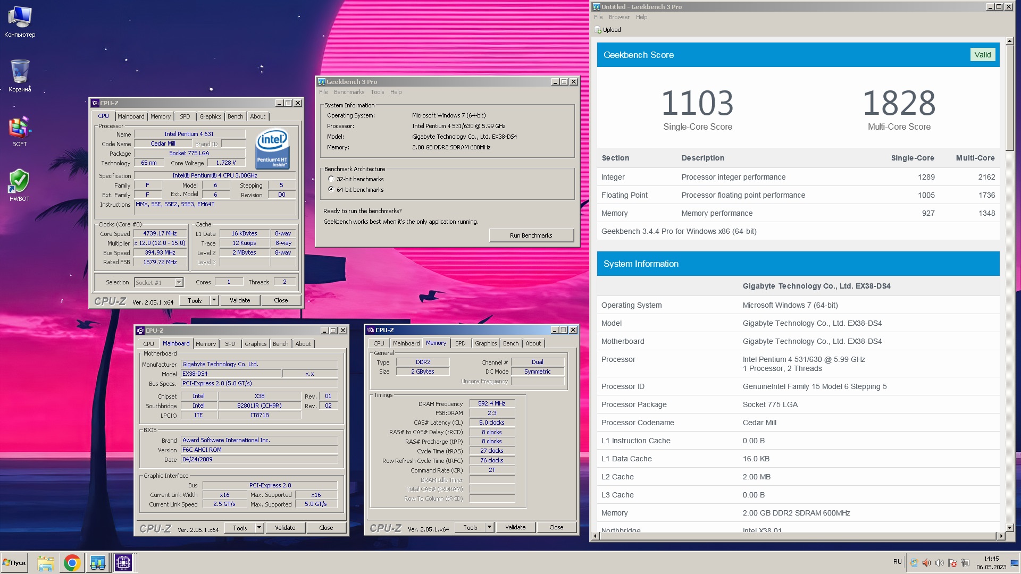This screenshot has width=1021, height=574.
Task: Open the About tab in Memory CPU-Z
Action: pos(533,343)
